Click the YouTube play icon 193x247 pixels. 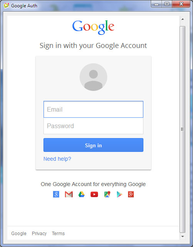94,194
